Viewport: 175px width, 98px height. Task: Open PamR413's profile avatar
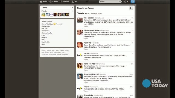pos(80,45)
